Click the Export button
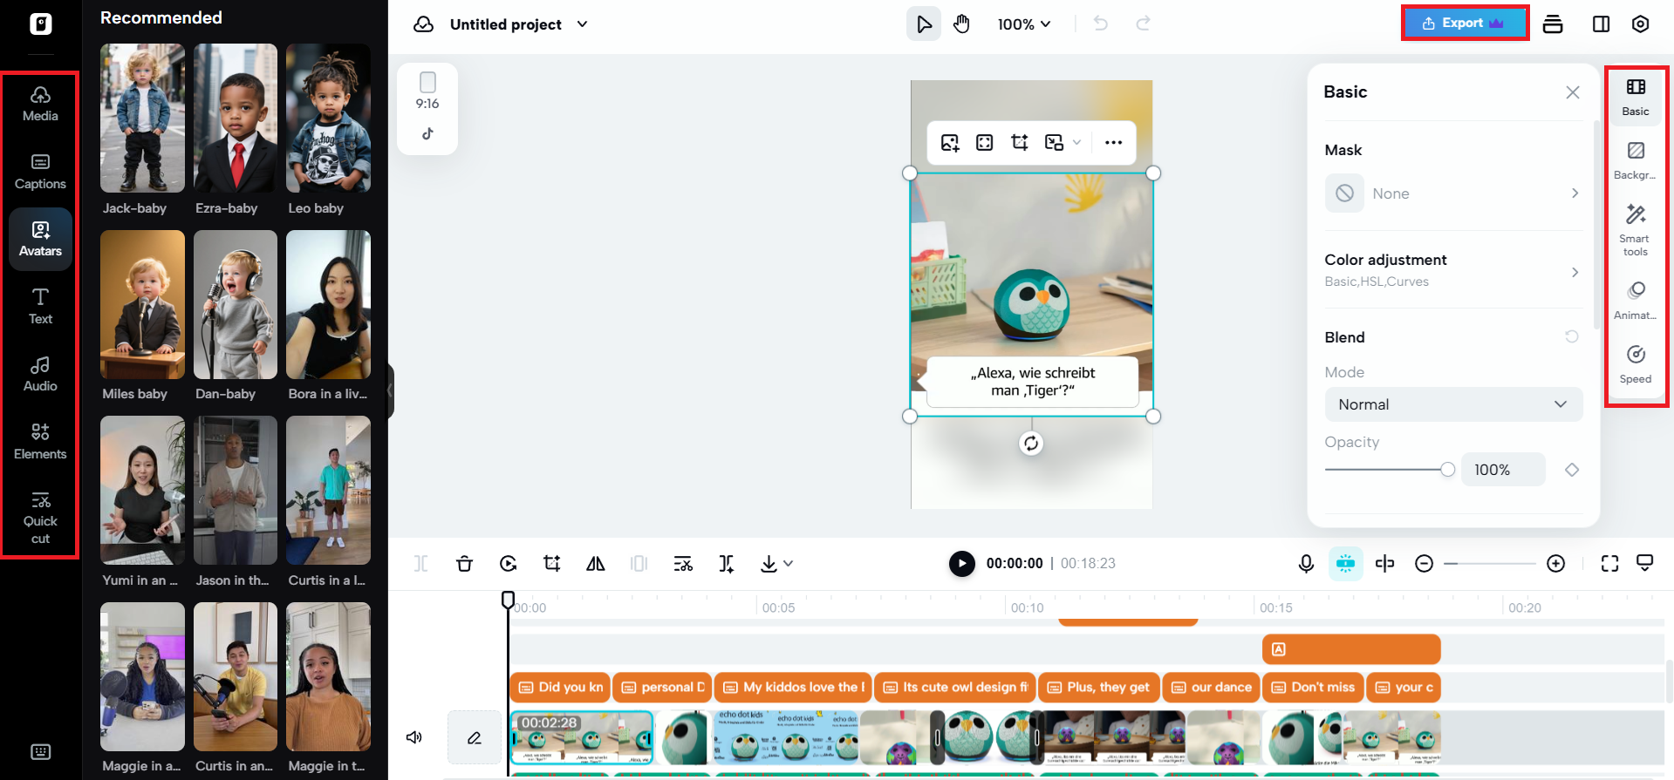The width and height of the screenshot is (1674, 780). (1465, 24)
